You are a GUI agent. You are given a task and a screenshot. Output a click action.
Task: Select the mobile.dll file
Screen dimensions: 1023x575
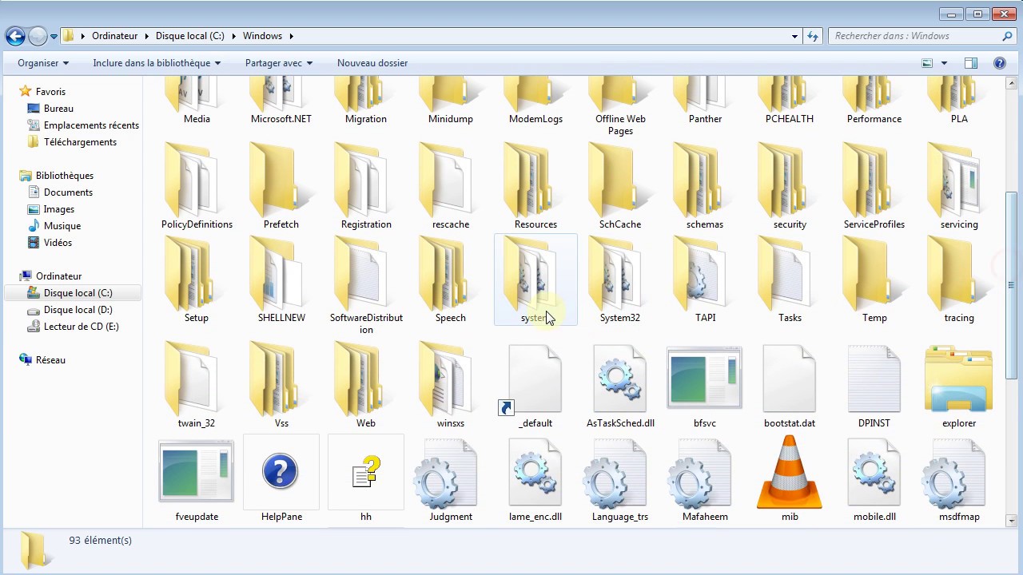coord(874,479)
